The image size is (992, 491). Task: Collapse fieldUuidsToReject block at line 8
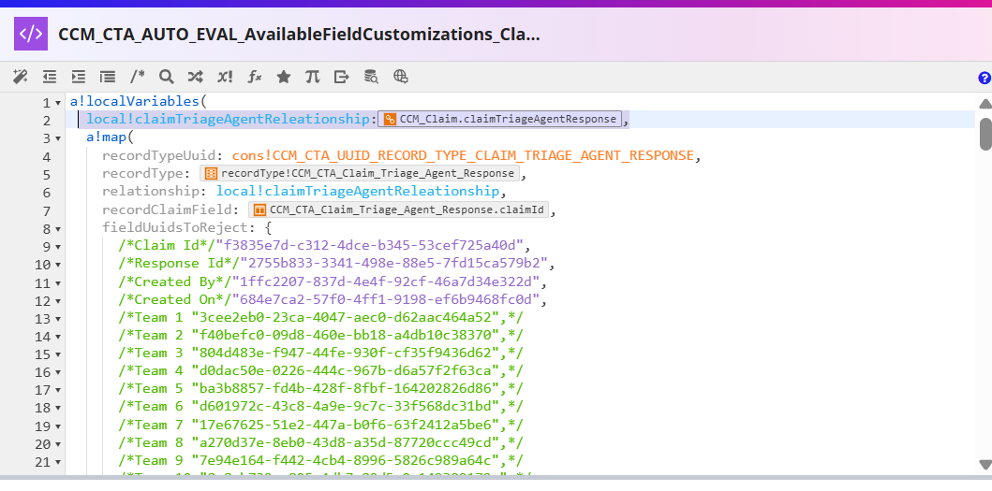tap(58, 229)
